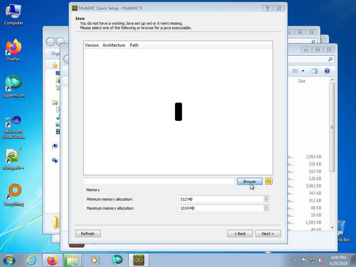Click the Windows Start button
The height and width of the screenshot is (267, 356).
(x=9, y=260)
